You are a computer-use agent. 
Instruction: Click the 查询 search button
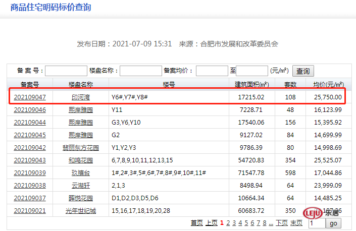point(303,71)
